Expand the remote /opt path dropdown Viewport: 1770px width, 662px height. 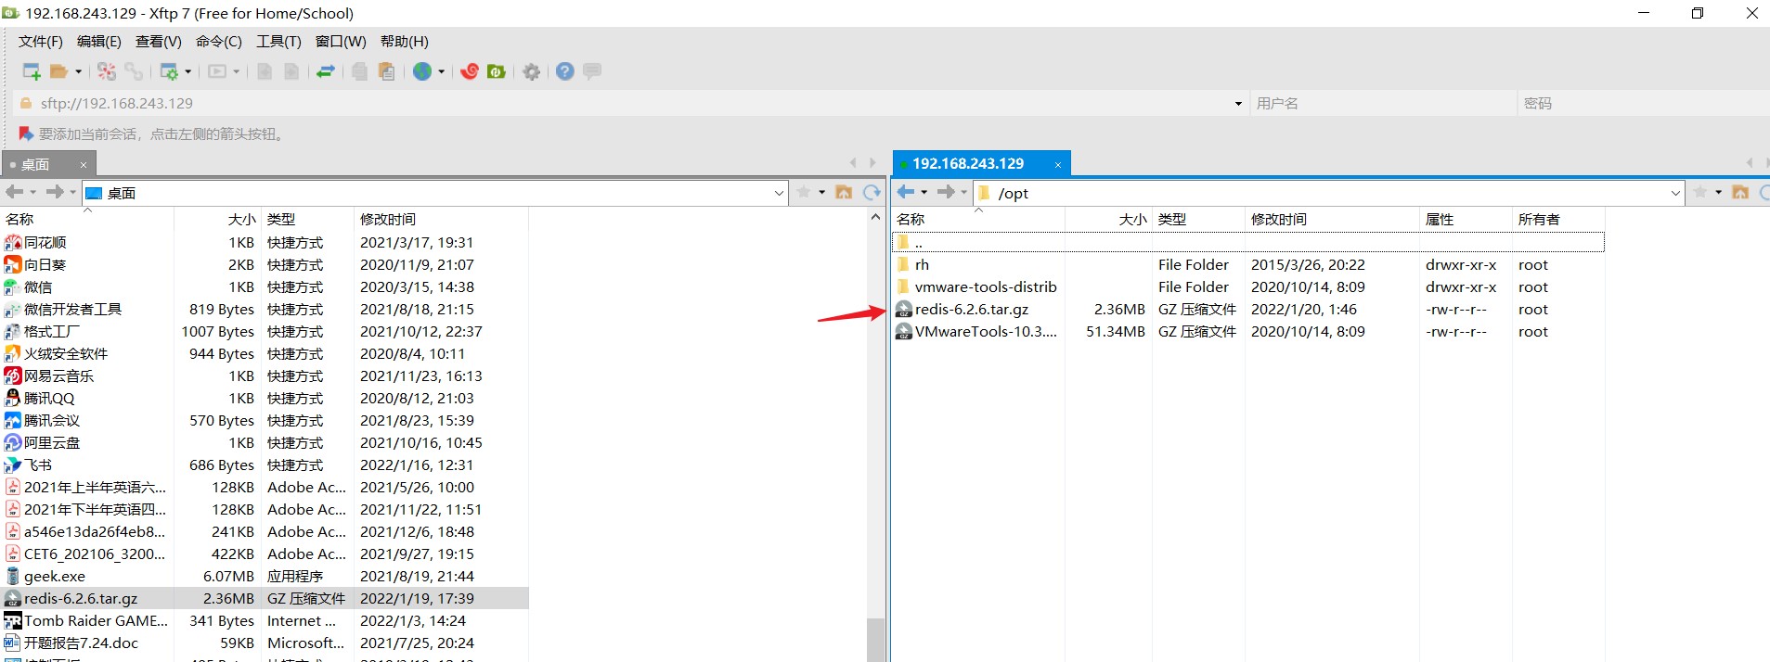pyautogui.click(x=1675, y=193)
